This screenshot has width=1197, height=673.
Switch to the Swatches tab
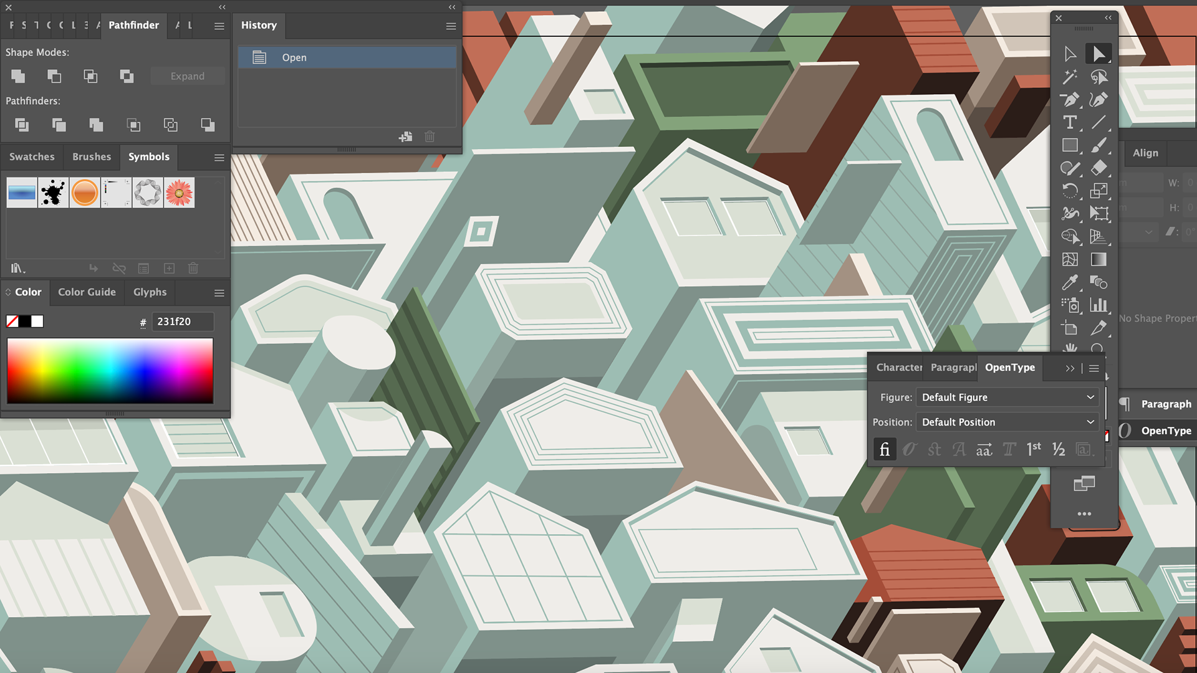[x=32, y=157]
